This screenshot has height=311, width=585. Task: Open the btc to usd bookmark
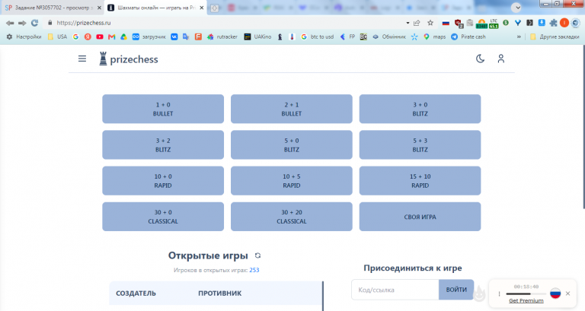tap(317, 36)
